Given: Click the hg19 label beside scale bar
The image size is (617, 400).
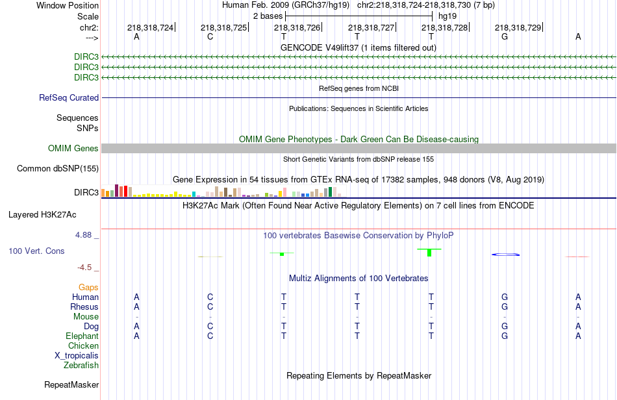Looking at the screenshot, I should 447,16.
